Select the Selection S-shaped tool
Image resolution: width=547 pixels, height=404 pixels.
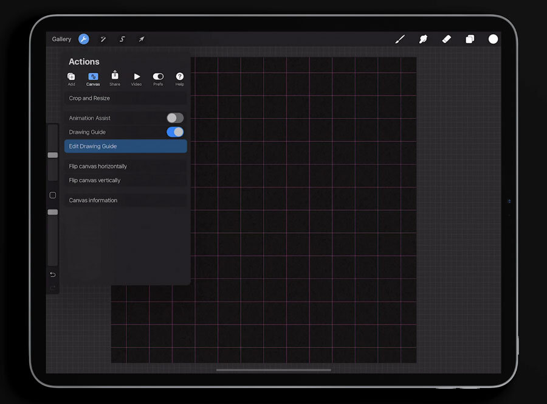click(x=122, y=39)
